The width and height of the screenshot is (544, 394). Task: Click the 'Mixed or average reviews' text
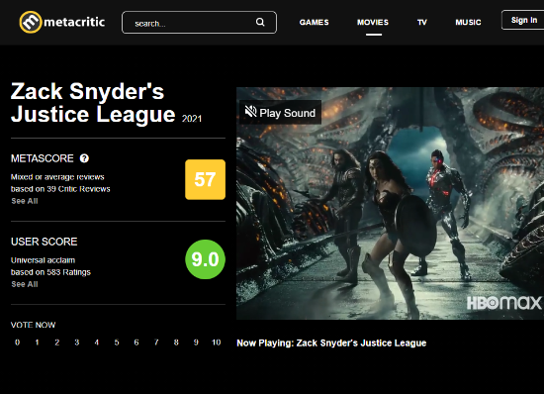57,177
